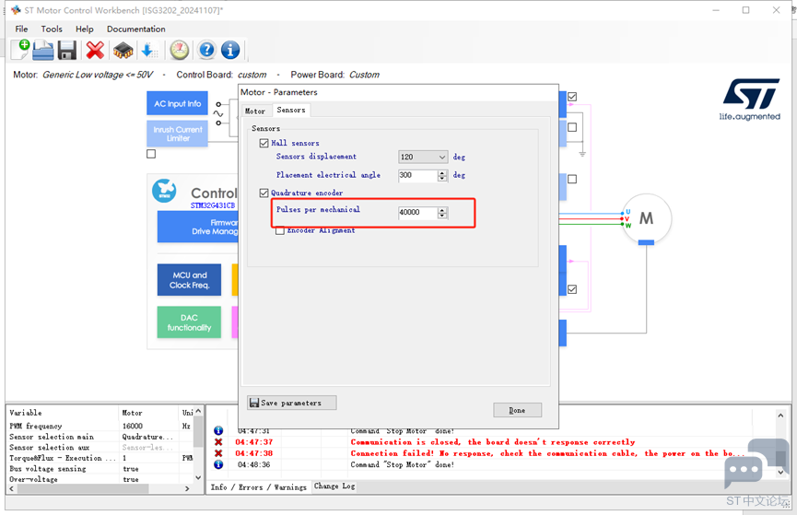
Task: Switch to the Change Log tab
Action: click(x=334, y=486)
